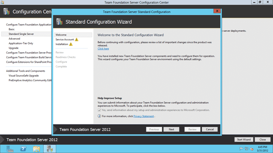Open PowerShell from the taskbar
This screenshot has width=273, height=153.
point(23,149)
